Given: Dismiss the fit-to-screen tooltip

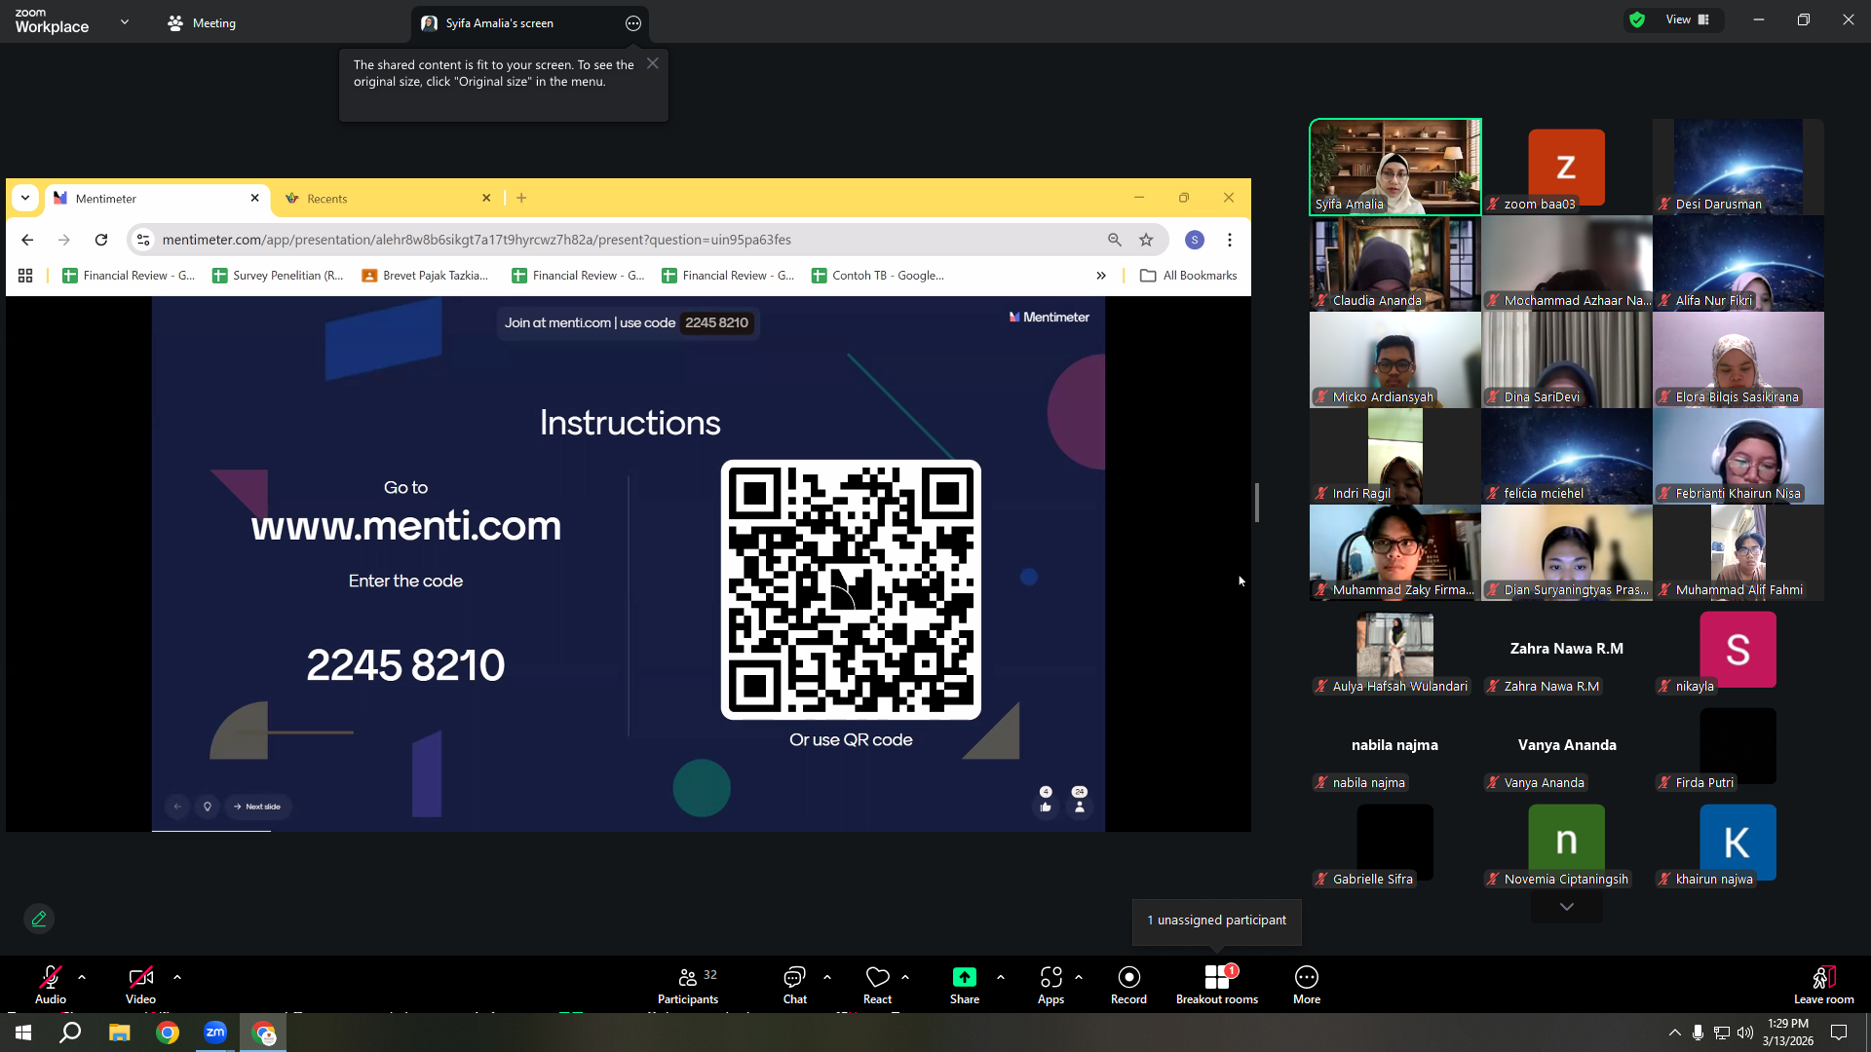Looking at the screenshot, I should point(653,63).
